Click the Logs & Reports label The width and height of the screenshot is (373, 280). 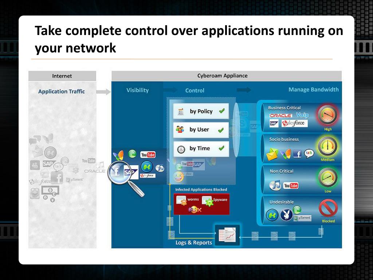[193, 243]
